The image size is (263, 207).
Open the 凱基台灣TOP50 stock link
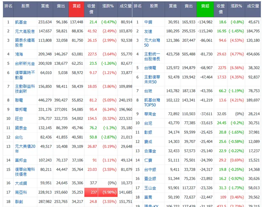pyautogui.click(x=152, y=102)
